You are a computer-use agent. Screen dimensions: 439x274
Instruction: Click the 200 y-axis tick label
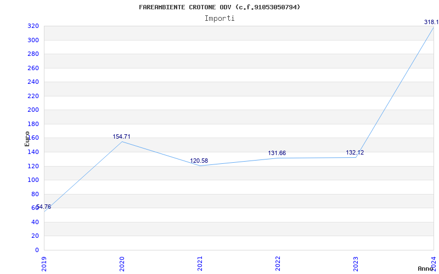pos(33,110)
